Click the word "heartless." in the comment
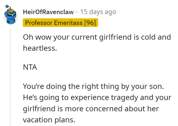Image resolution: width=178 pixels, height=126 pixels. coord(40,48)
